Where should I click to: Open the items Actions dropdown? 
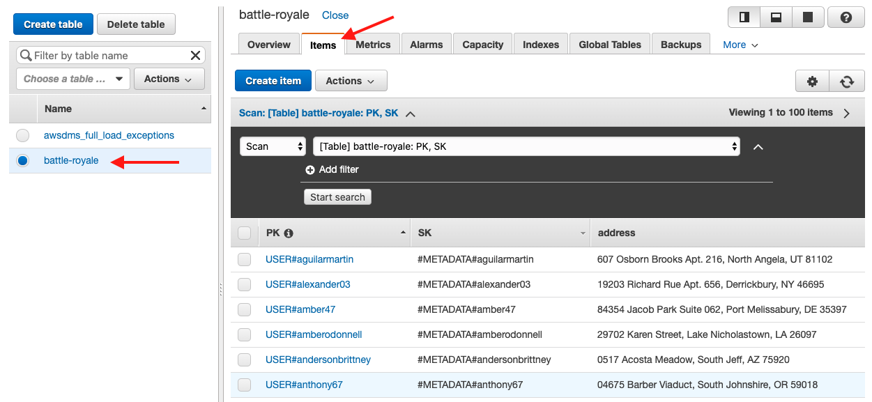(x=351, y=81)
